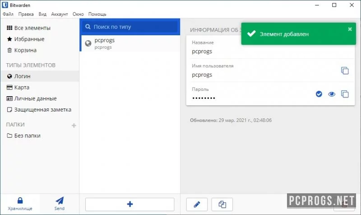361x215 pixels.
Task: Click the Поиск по типу search field
Action: click(130, 27)
